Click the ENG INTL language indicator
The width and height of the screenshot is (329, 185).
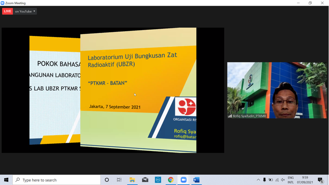tap(291, 180)
